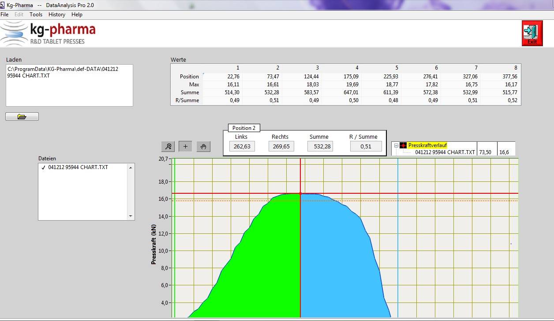
Task: Click the app icon in title bar
Action: tap(3, 5)
